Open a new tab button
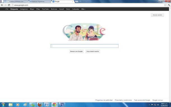Image resolution: width=171 pixels, height=107 pixels. pyautogui.click(x=77, y=1)
